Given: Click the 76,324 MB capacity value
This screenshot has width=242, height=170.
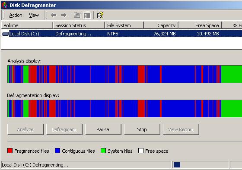Looking at the screenshot, I should pos(165,34).
